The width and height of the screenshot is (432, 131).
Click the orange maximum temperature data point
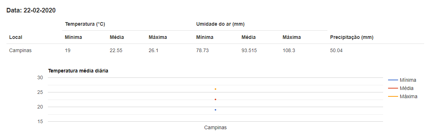(215, 89)
